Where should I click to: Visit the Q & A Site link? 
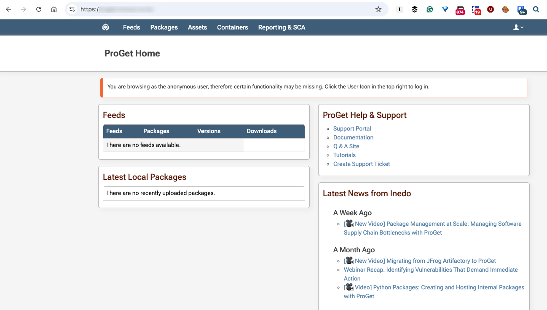point(346,146)
